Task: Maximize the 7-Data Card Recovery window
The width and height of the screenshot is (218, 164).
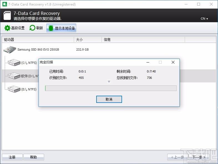Action: click(199, 4)
